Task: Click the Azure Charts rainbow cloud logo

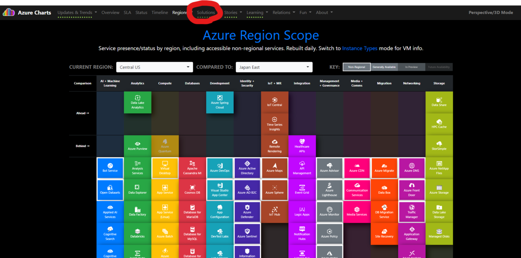Action: tap(9, 13)
